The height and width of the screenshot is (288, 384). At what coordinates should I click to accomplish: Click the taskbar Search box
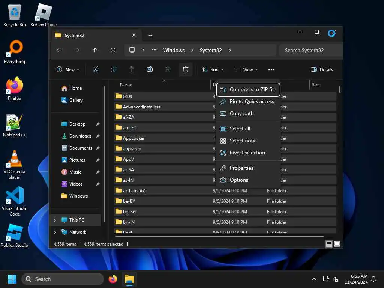coord(63,279)
